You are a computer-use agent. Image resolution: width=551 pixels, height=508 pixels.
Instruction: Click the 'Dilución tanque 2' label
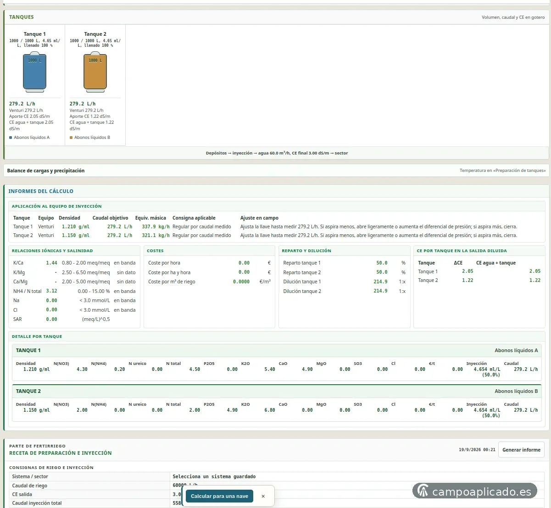302,291
